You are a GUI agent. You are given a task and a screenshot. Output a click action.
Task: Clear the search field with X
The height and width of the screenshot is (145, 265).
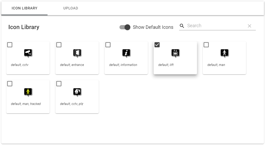(x=250, y=26)
